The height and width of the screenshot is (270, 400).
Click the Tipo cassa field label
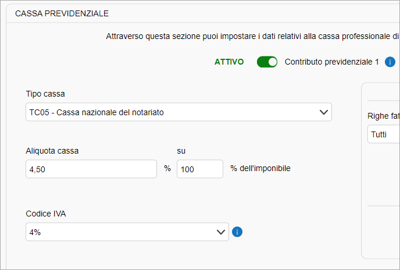(x=45, y=94)
